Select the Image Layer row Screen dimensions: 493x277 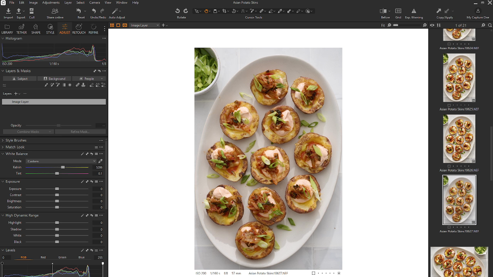[x=54, y=102]
